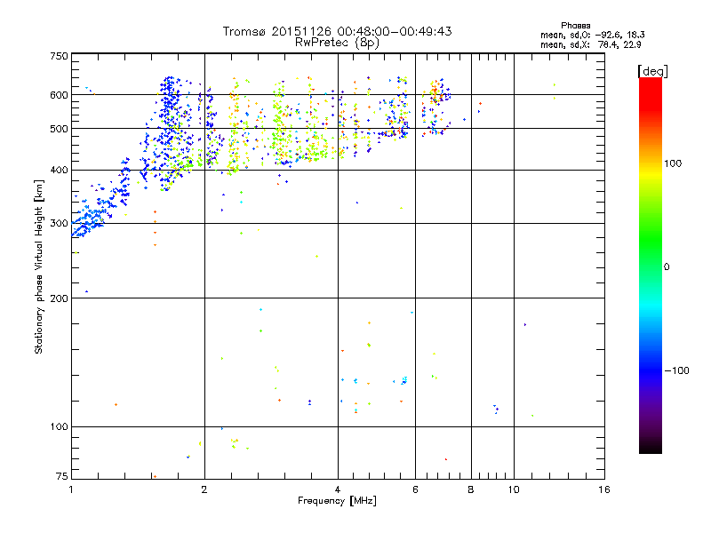
Task: Click the x-axis '4' tick label
Action: [338, 489]
